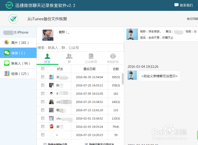Select the iPhone device entry in sidebar

[x=18, y=32]
